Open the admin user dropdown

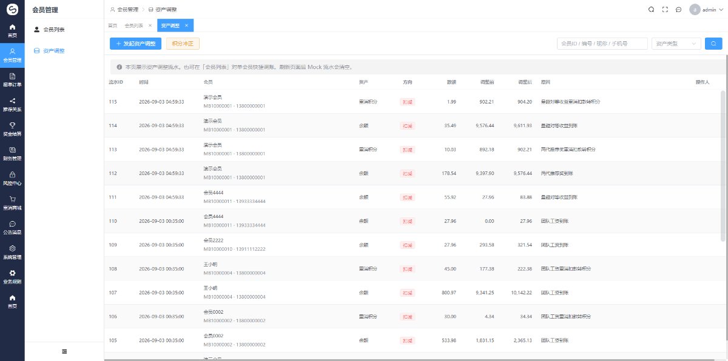pyautogui.click(x=706, y=10)
